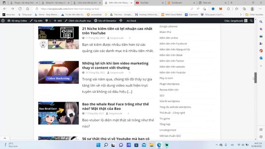Open weather widget on taskbar
The width and height of the screenshot is (265, 149).
(x=11, y=145)
